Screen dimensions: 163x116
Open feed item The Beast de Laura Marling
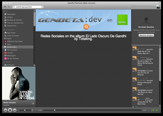pos(145,91)
